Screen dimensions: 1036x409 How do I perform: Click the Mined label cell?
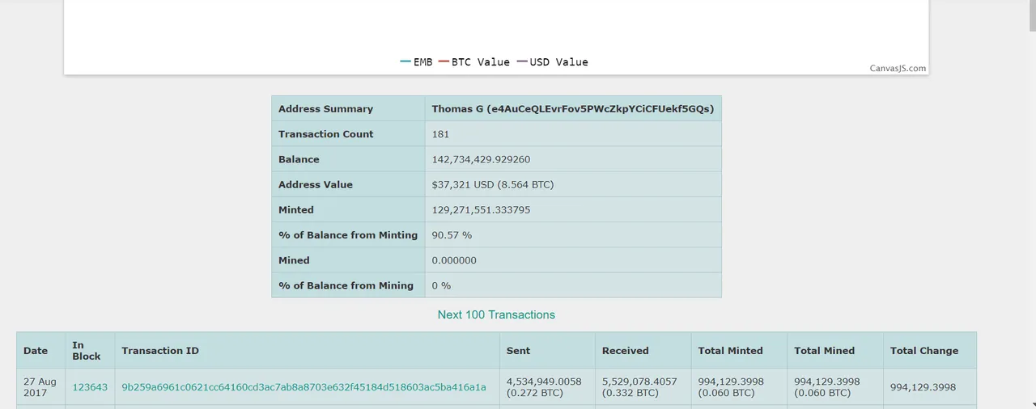(x=348, y=260)
